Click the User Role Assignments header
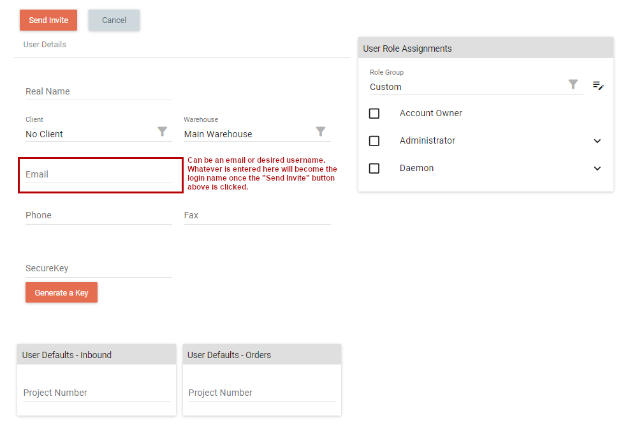The image size is (637, 436). coord(485,48)
